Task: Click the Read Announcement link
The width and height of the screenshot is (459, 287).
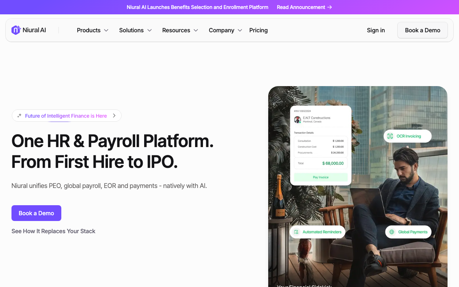Action: [301, 7]
